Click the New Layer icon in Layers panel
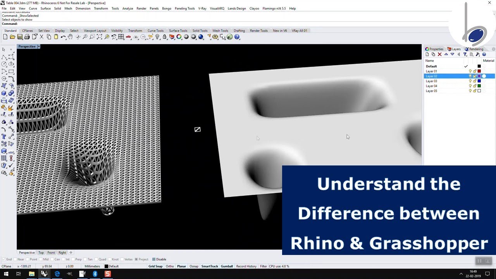The height and width of the screenshot is (279, 496). click(427, 54)
